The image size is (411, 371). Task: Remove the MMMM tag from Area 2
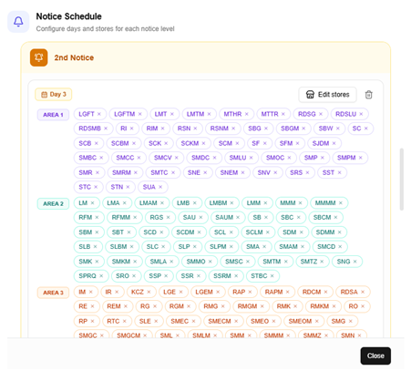pyautogui.click(x=341, y=202)
